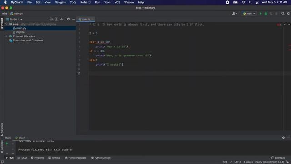Open macOS Control Center

pyautogui.click(x=257, y=2)
